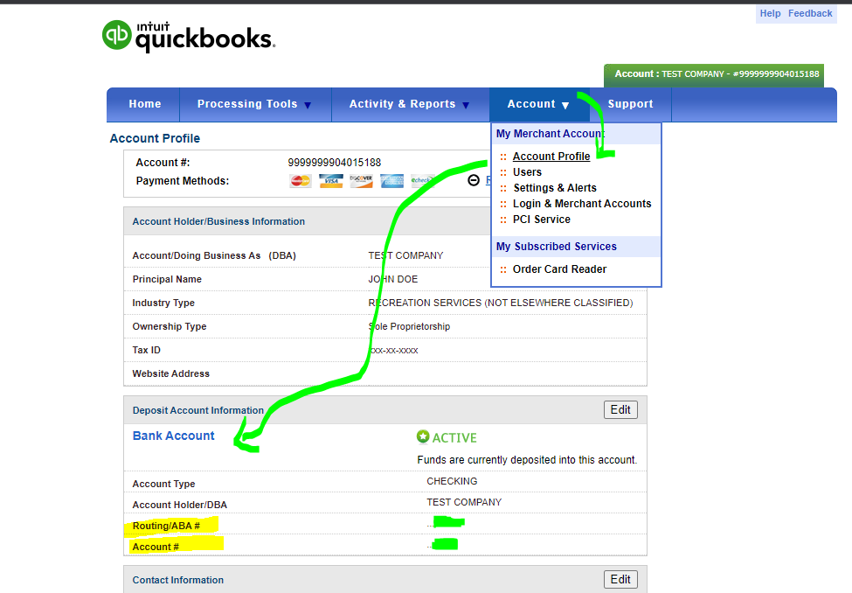Select PCI Service menu item
The image size is (852, 593).
(541, 220)
